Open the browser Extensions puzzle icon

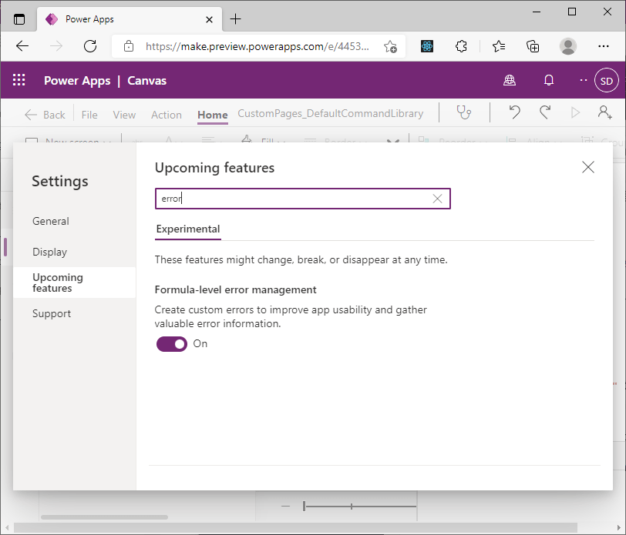(461, 46)
